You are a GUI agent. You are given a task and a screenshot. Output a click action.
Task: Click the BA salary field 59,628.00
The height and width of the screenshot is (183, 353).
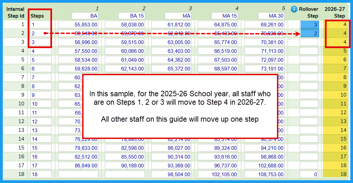tap(78, 68)
